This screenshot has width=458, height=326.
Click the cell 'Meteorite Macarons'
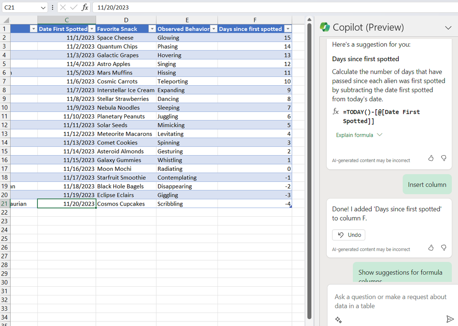coord(126,134)
